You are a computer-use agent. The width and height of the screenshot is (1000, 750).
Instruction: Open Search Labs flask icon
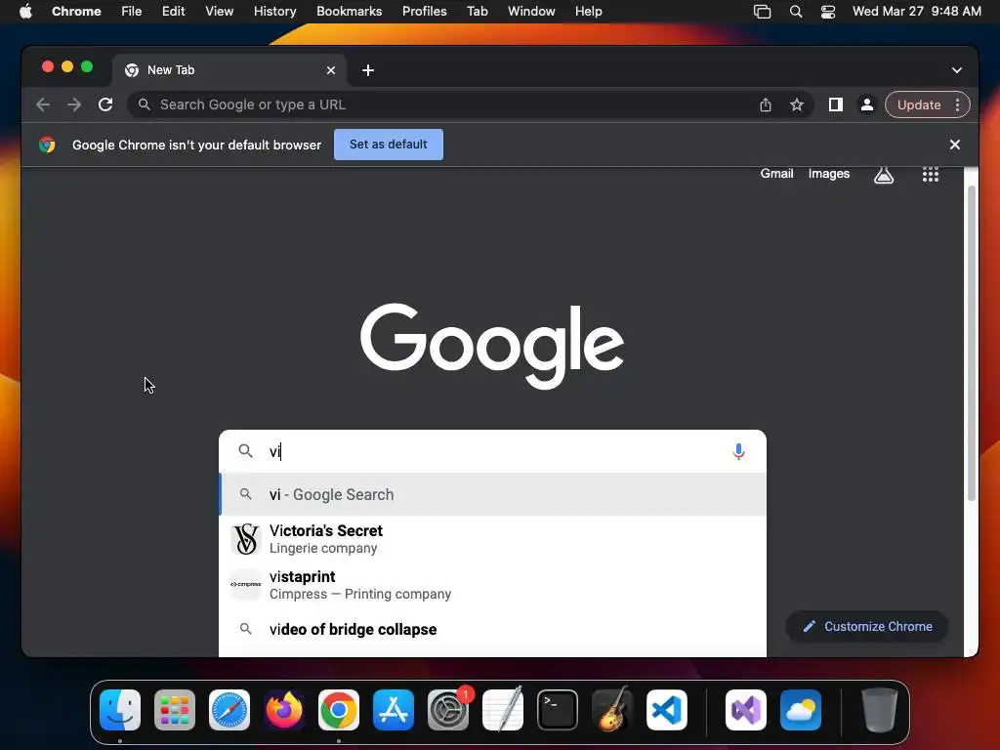(x=883, y=174)
